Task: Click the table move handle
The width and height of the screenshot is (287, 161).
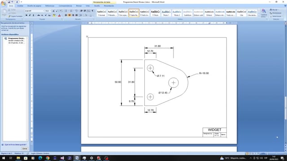Action: pos(87,37)
